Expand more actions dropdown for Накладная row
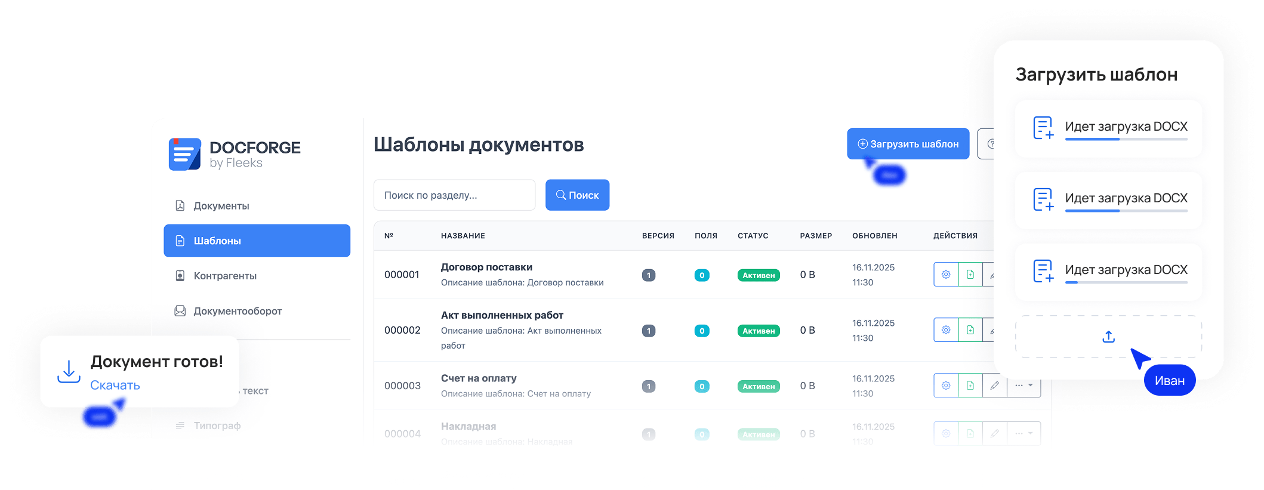 pos(1023,433)
